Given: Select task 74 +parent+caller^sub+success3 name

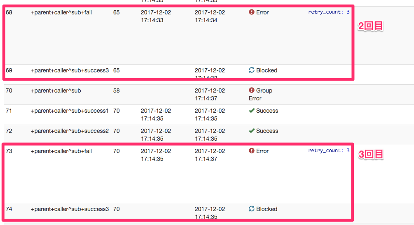Looking at the screenshot, I should tap(70, 209).
